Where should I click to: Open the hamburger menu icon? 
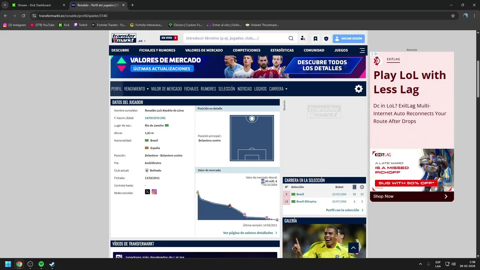(362, 50)
